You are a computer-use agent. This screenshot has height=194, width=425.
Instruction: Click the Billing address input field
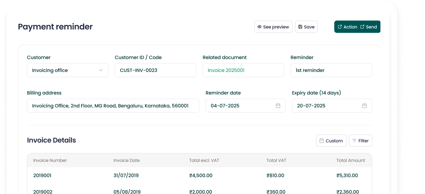[113, 106]
